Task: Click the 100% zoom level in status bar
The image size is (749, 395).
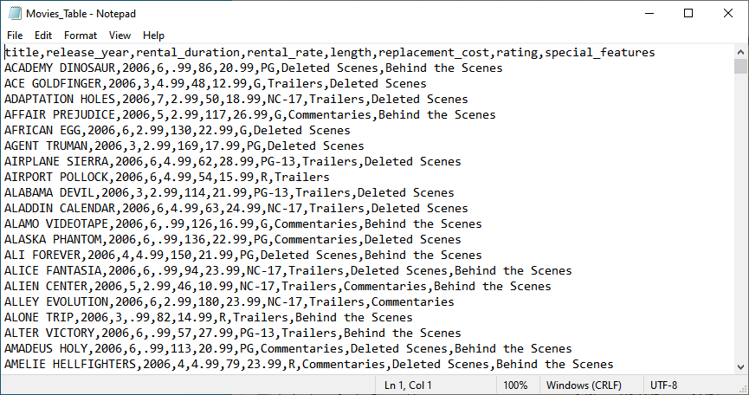Action: point(515,385)
